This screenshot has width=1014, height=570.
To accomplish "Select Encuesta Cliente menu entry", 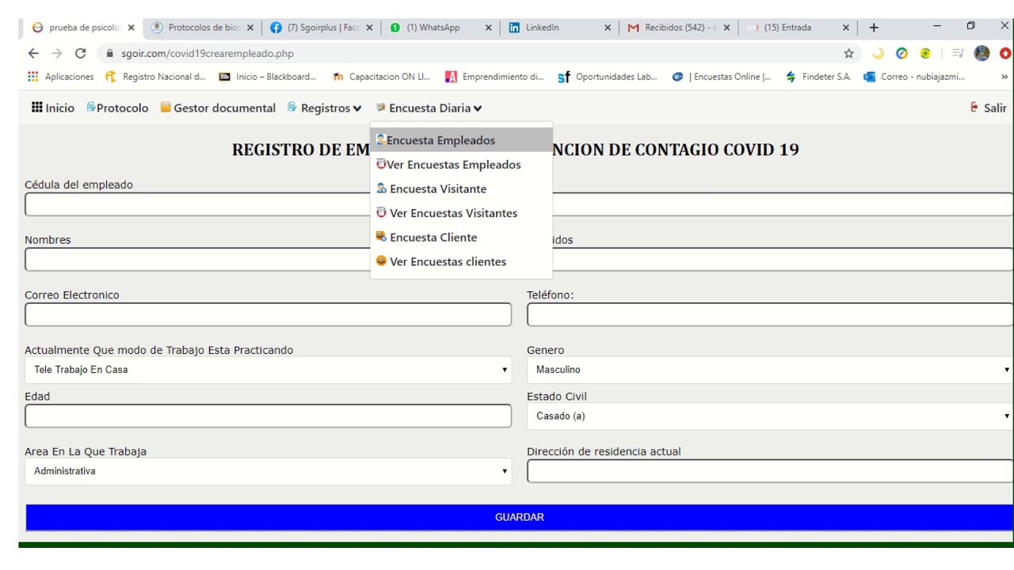I will point(461,237).
